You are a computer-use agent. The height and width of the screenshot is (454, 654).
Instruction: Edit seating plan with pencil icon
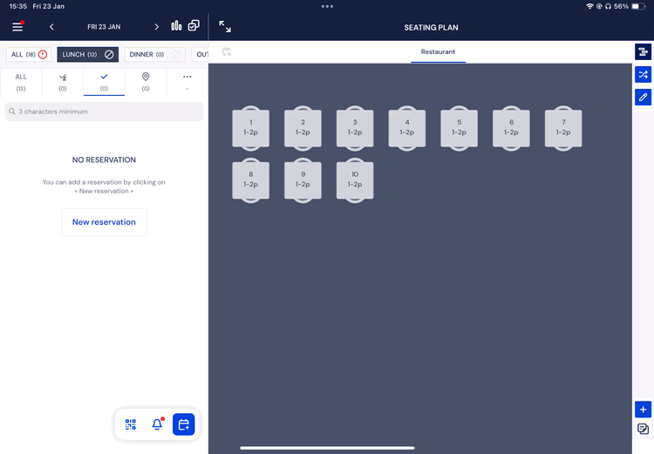643,98
